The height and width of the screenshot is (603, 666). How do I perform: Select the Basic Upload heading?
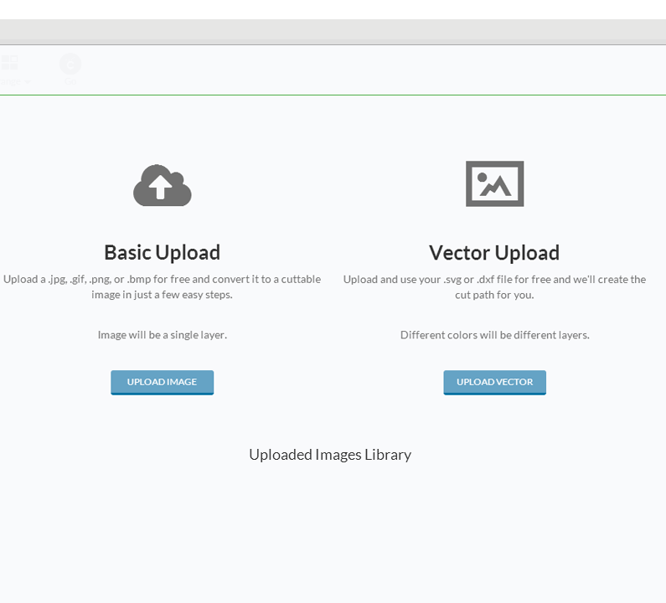coord(162,252)
